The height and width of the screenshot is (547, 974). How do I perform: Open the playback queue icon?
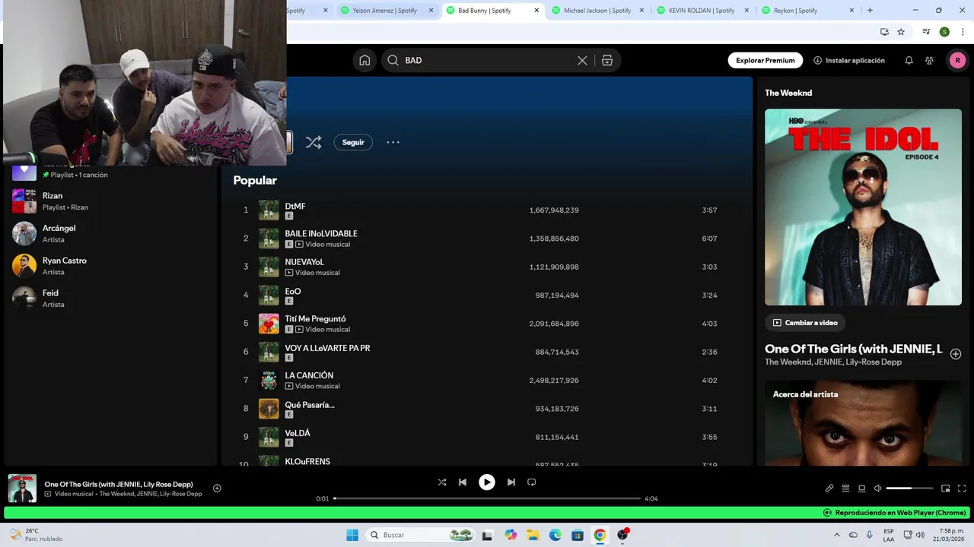845,488
